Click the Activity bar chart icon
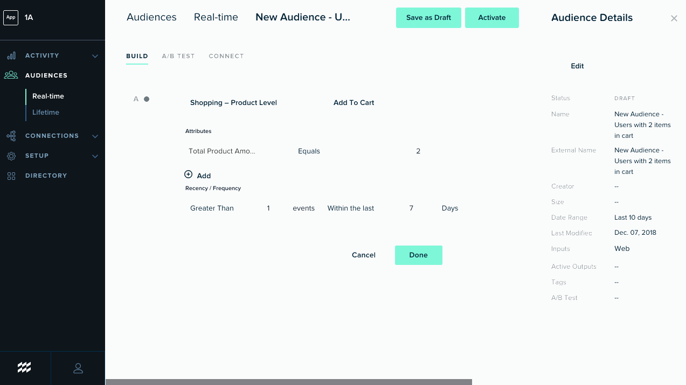The width and height of the screenshot is (686, 385). (x=11, y=55)
